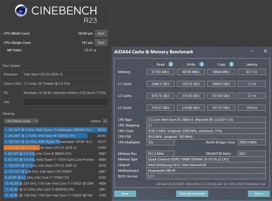Click L3 Cache read value 316.57 GB/s
Screen dimensions: 272x201
pos(161,108)
